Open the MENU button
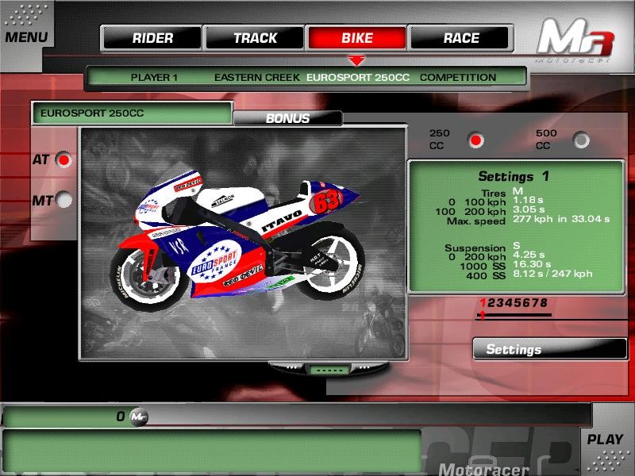This screenshot has width=635, height=476. (x=26, y=37)
